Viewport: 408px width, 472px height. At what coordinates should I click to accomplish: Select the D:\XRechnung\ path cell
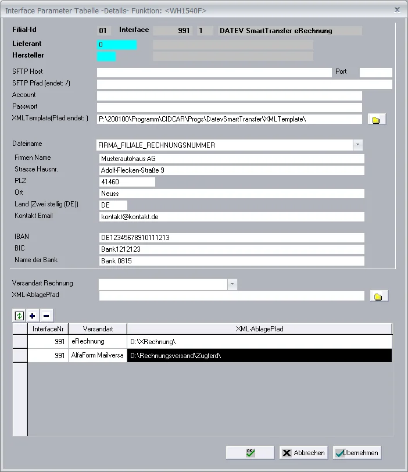coord(260,342)
